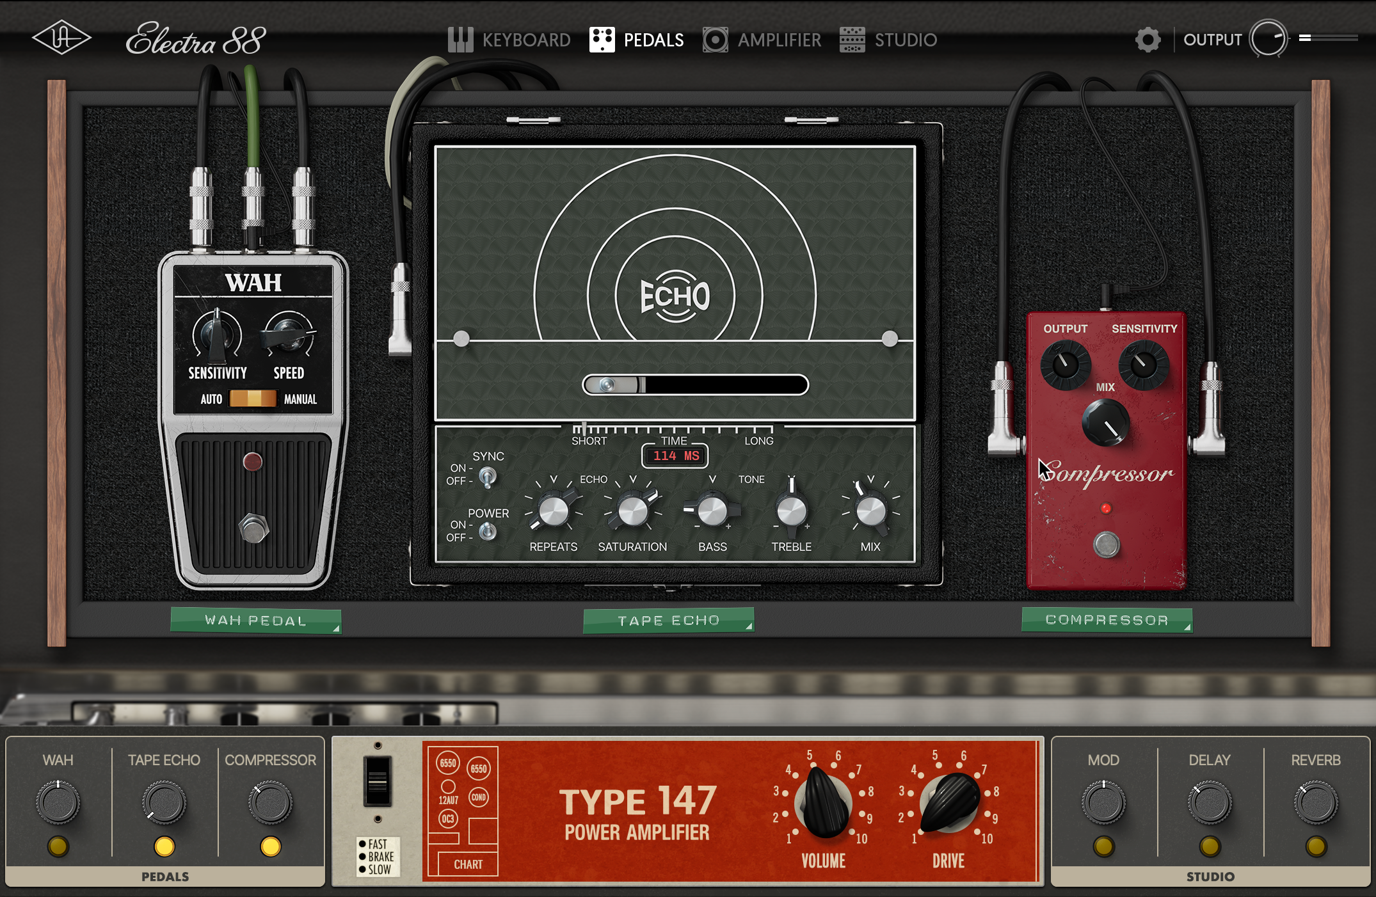Expand the Wah Pedal selector label

point(255,621)
